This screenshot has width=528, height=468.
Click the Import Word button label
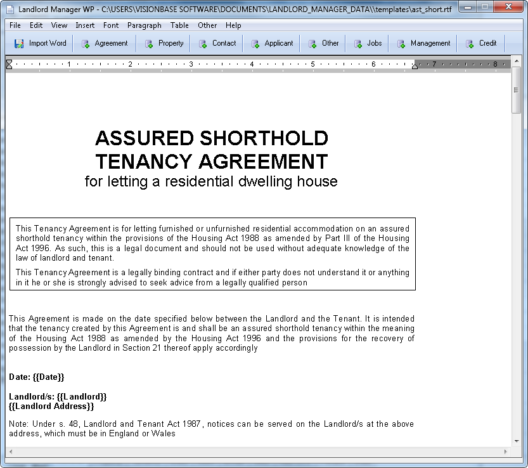click(x=48, y=43)
